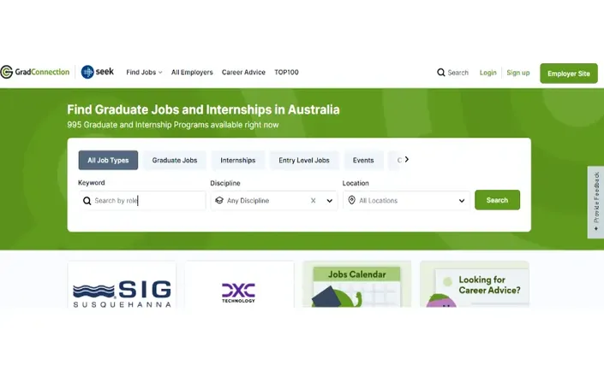Click the graduation cap discipline icon
The width and height of the screenshot is (604, 365).
coord(219,200)
